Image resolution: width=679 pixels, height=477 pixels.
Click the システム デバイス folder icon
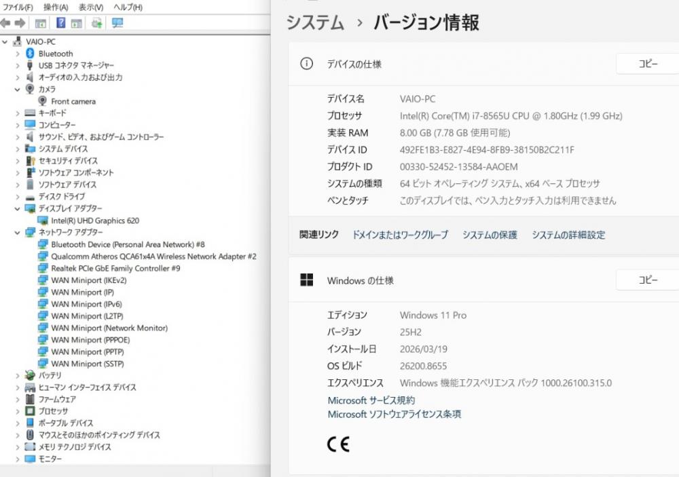coord(30,149)
